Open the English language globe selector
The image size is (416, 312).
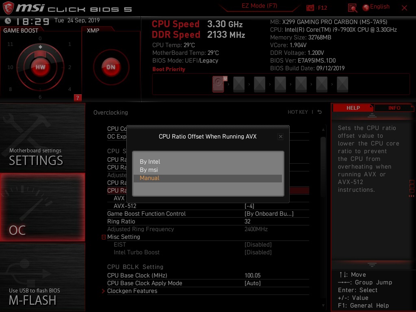(x=376, y=7)
